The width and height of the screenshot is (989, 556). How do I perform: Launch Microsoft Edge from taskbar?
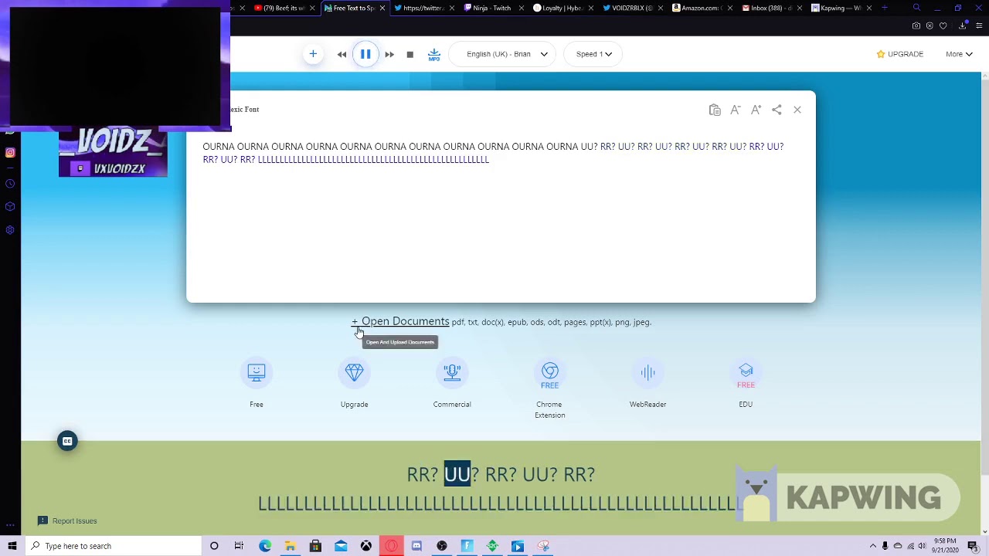pos(265,546)
